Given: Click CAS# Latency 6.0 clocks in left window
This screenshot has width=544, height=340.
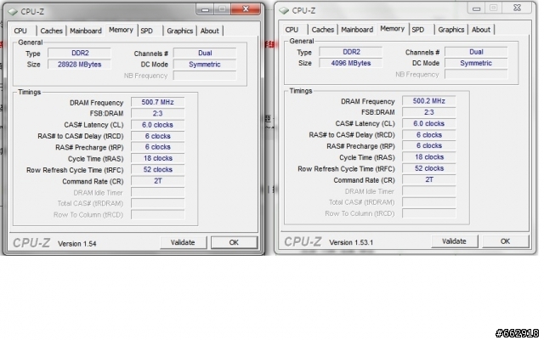Looking at the screenshot, I should point(158,125).
